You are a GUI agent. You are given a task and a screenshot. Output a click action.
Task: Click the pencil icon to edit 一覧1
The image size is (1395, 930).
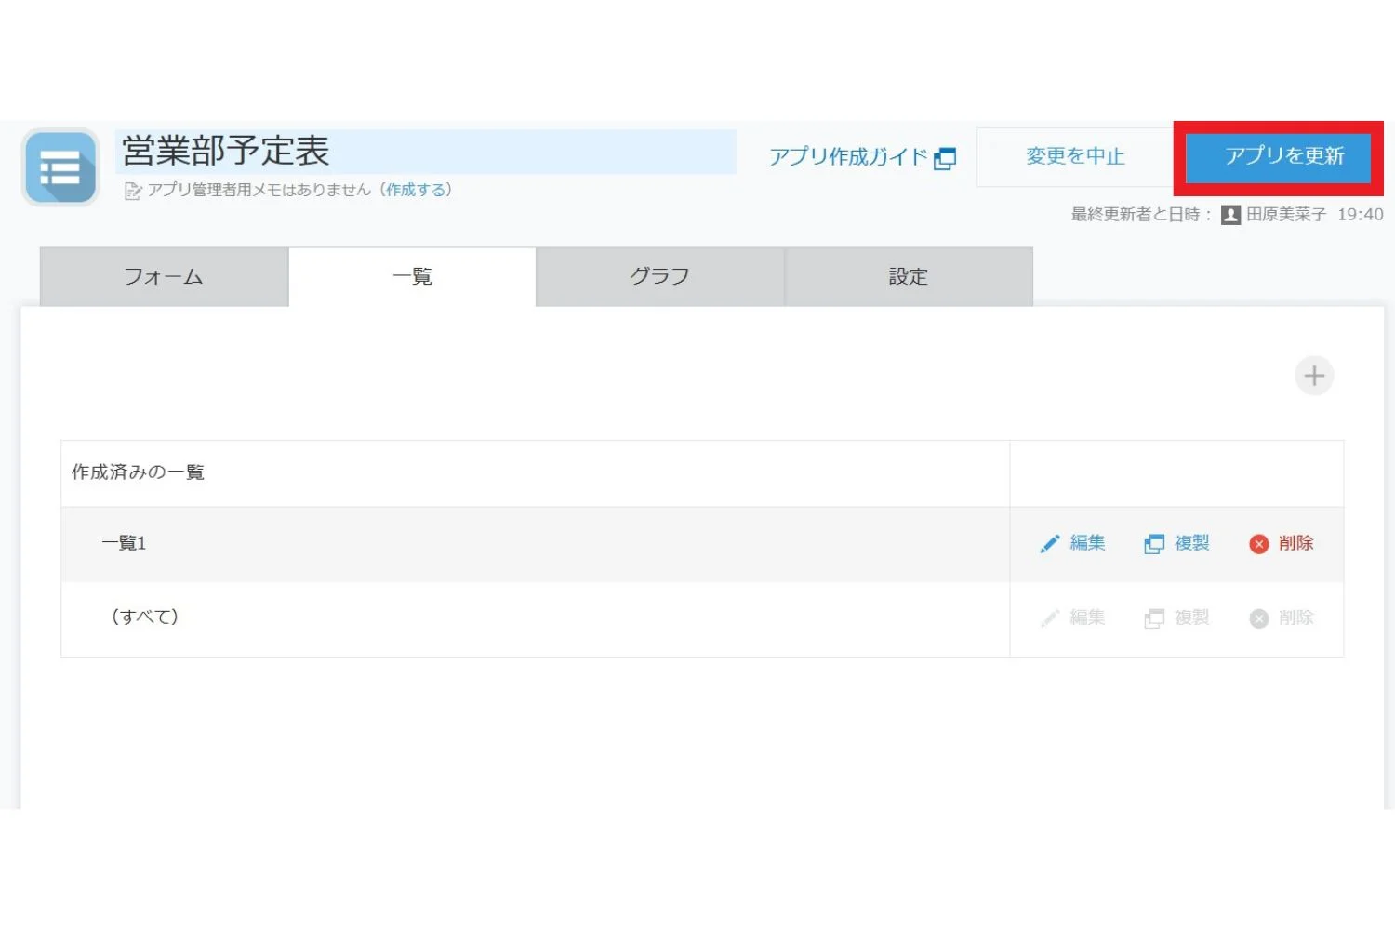click(x=1050, y=543)
